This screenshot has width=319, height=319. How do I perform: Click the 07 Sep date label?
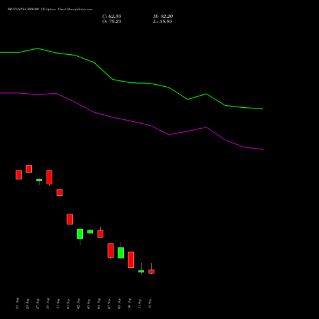109,304
